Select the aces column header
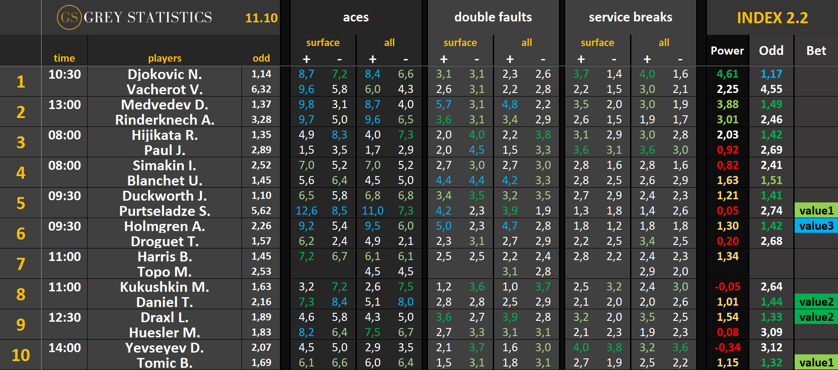This screenshot has width=838, height=370. [356, 17]
